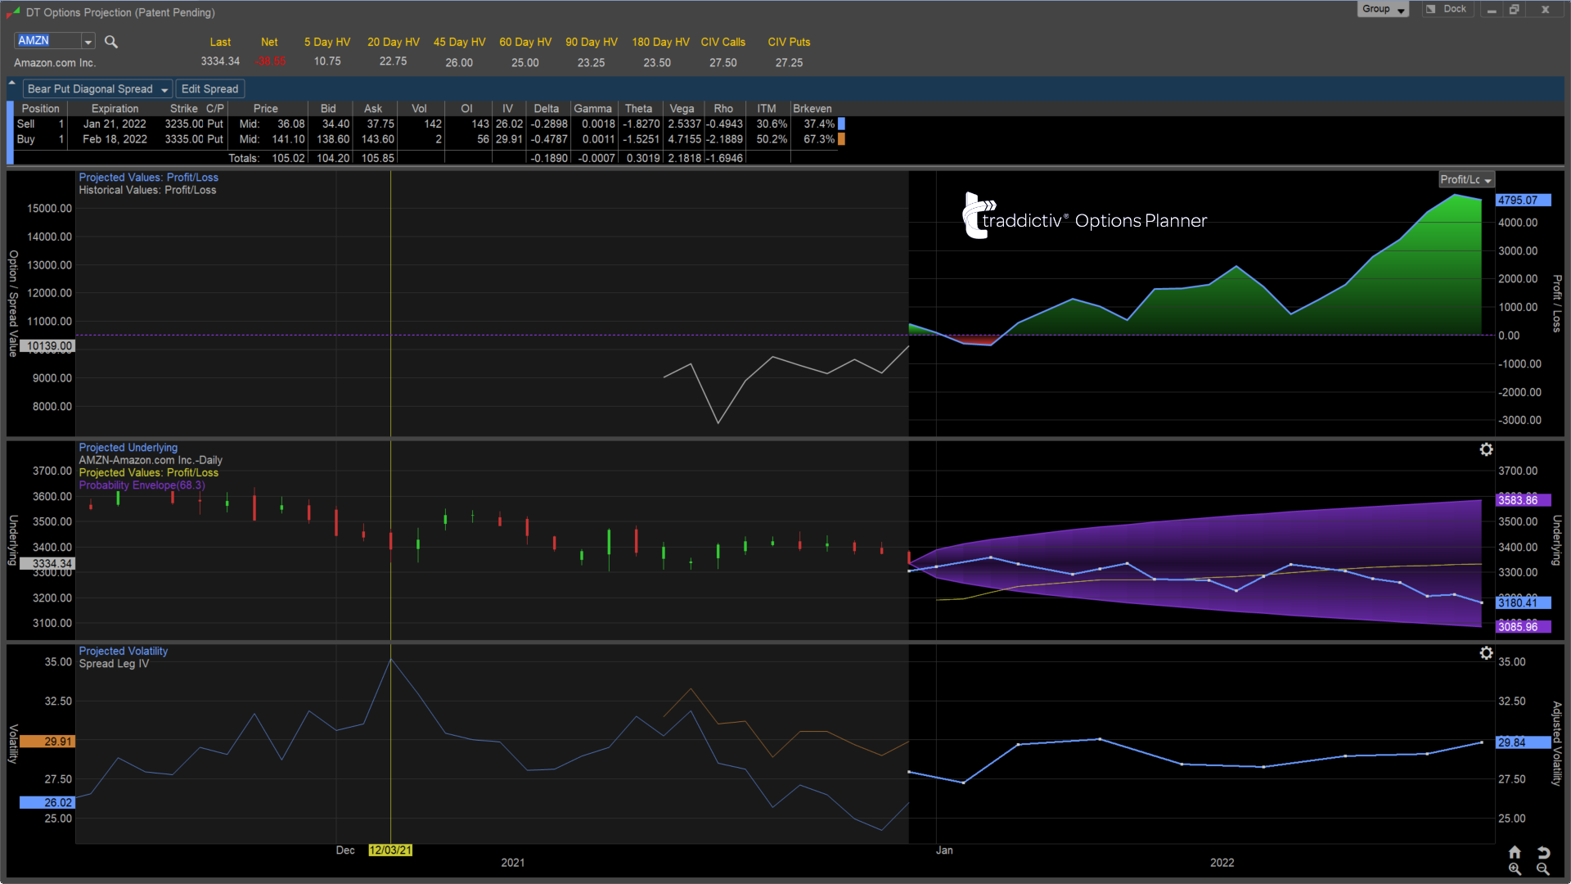The height and width of the screenshot is (884, 1571).
Task: Click the 36.08 mid price cell
Action: click(x=290, y=124)
